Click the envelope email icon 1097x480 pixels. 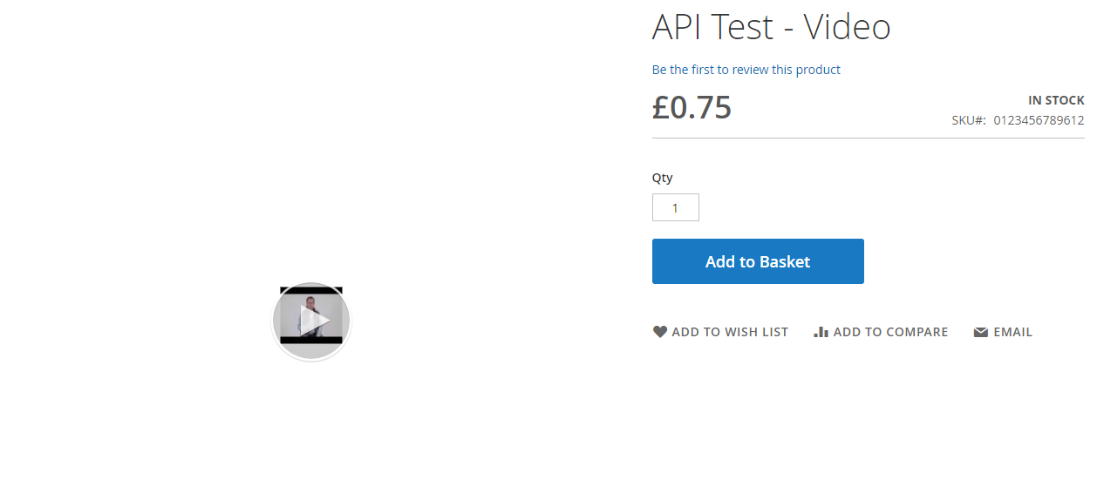pos(981,332)
